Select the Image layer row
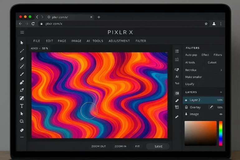The width and height of the screenshot is (240, 160). click(x=203, y=114)
